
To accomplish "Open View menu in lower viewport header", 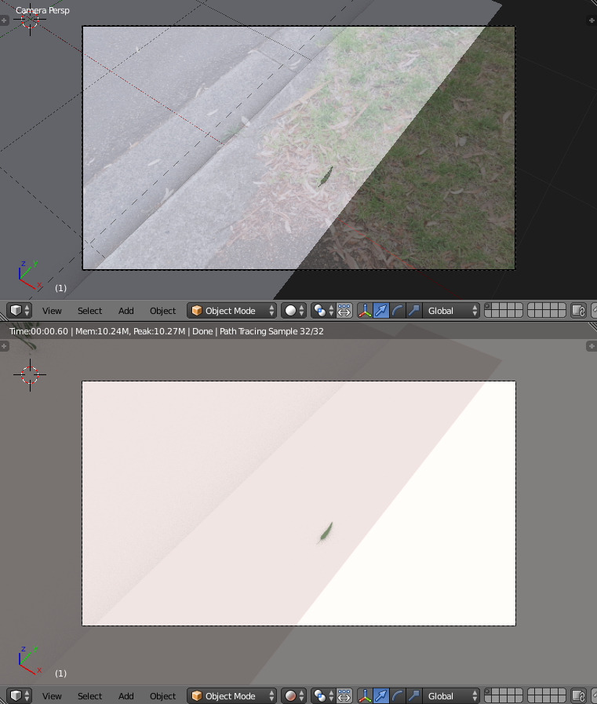I will point(52,696).
